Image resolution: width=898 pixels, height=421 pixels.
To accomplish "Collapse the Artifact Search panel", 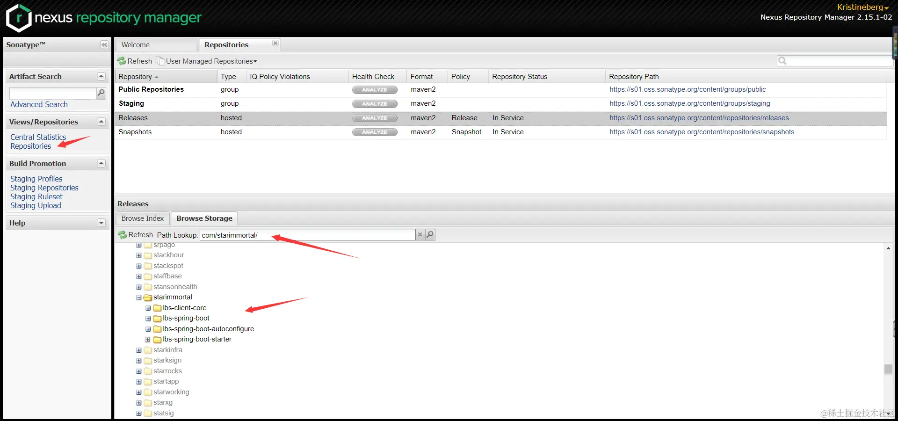I will (x=101, y=76).
